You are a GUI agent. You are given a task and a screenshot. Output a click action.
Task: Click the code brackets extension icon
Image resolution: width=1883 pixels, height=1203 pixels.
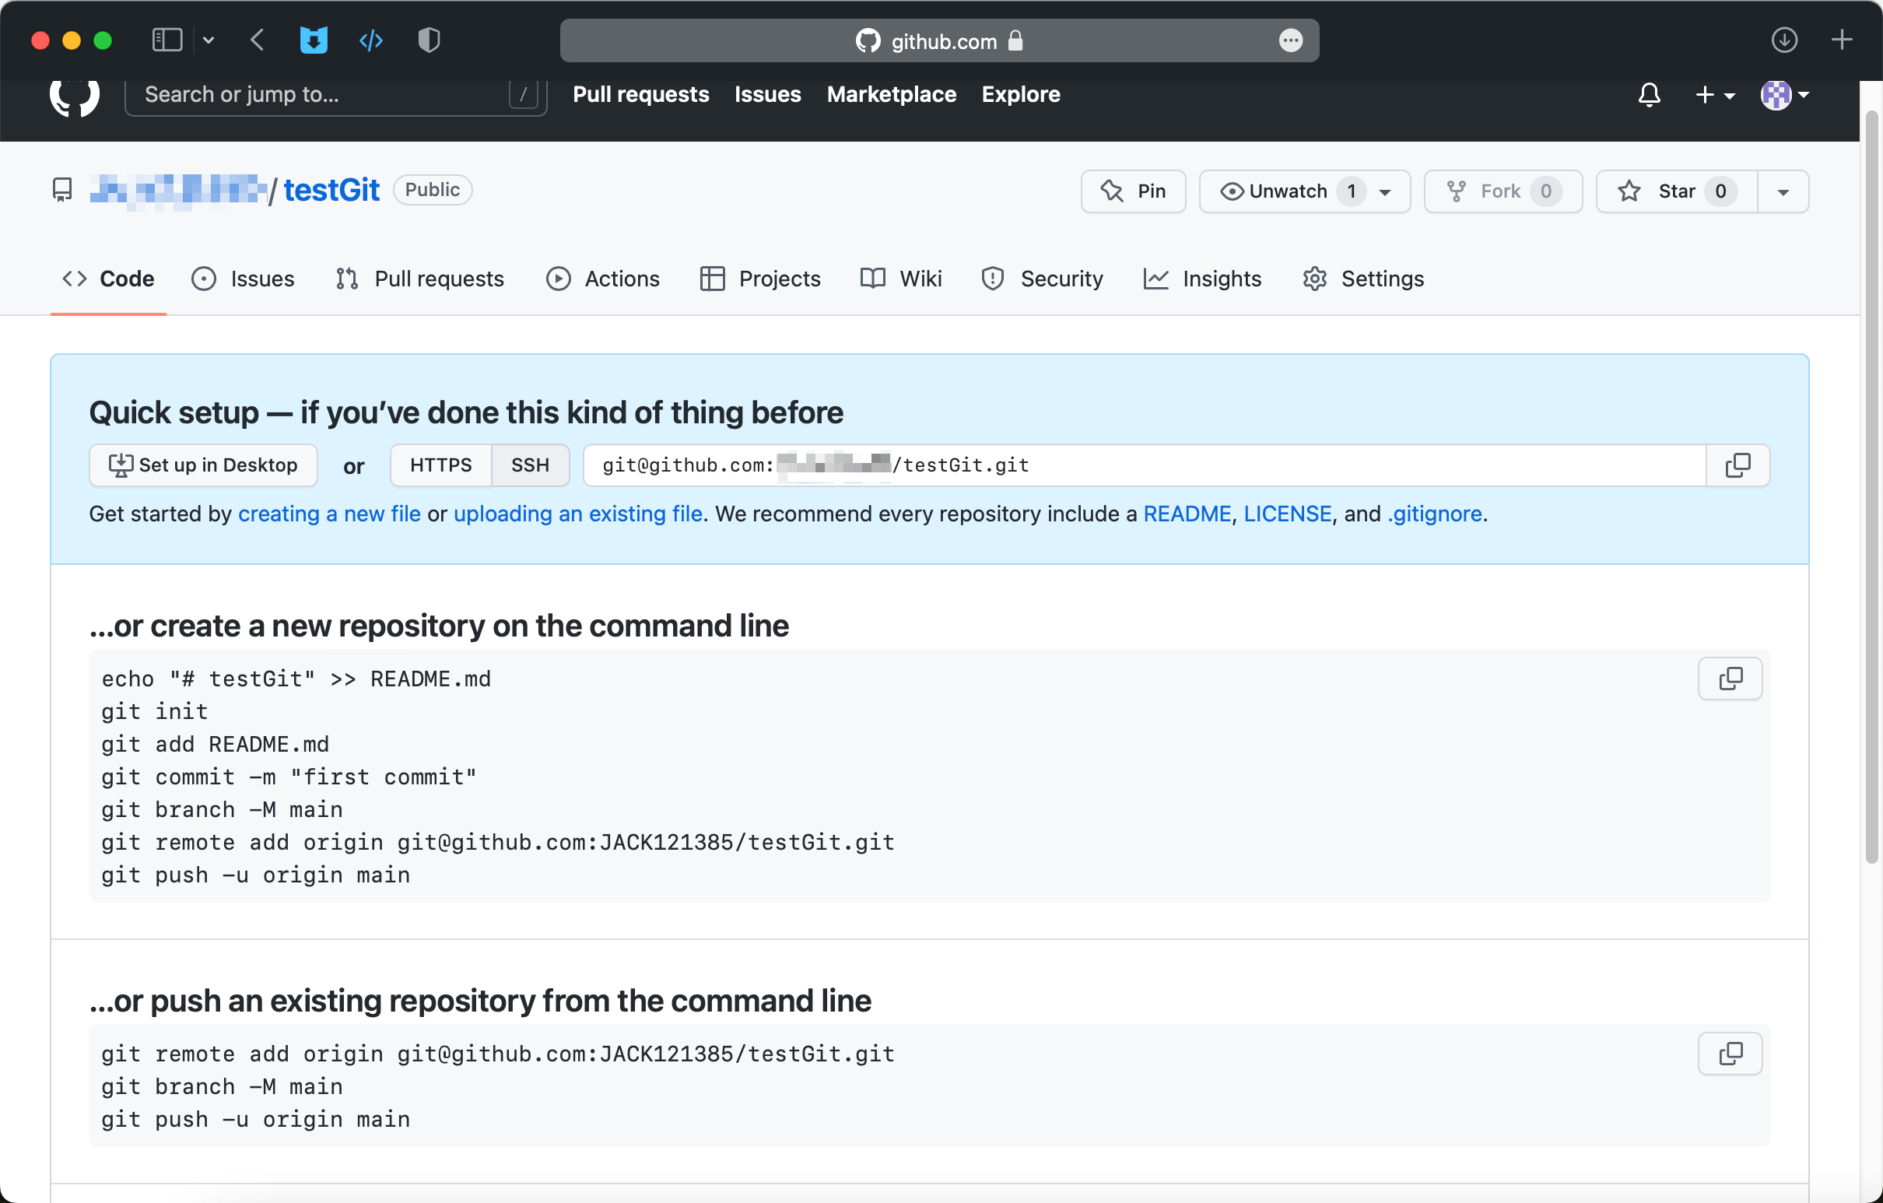[x=370, y=39]
